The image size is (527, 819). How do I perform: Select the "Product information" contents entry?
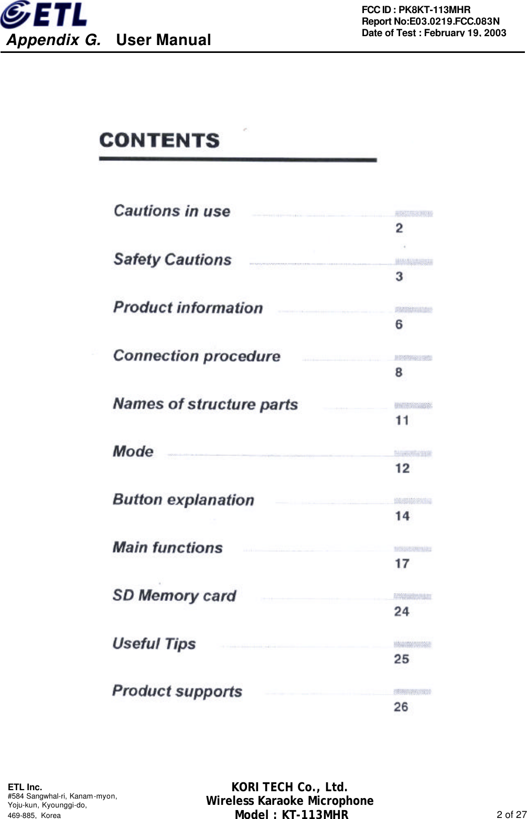tap(188, 308)
